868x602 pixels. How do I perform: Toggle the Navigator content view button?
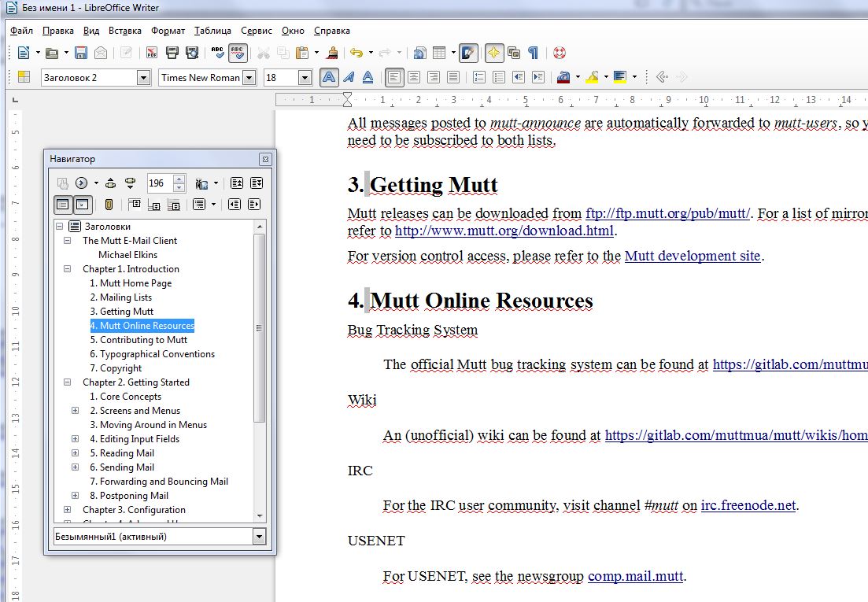pyautogui.click(x=83, y=205)
